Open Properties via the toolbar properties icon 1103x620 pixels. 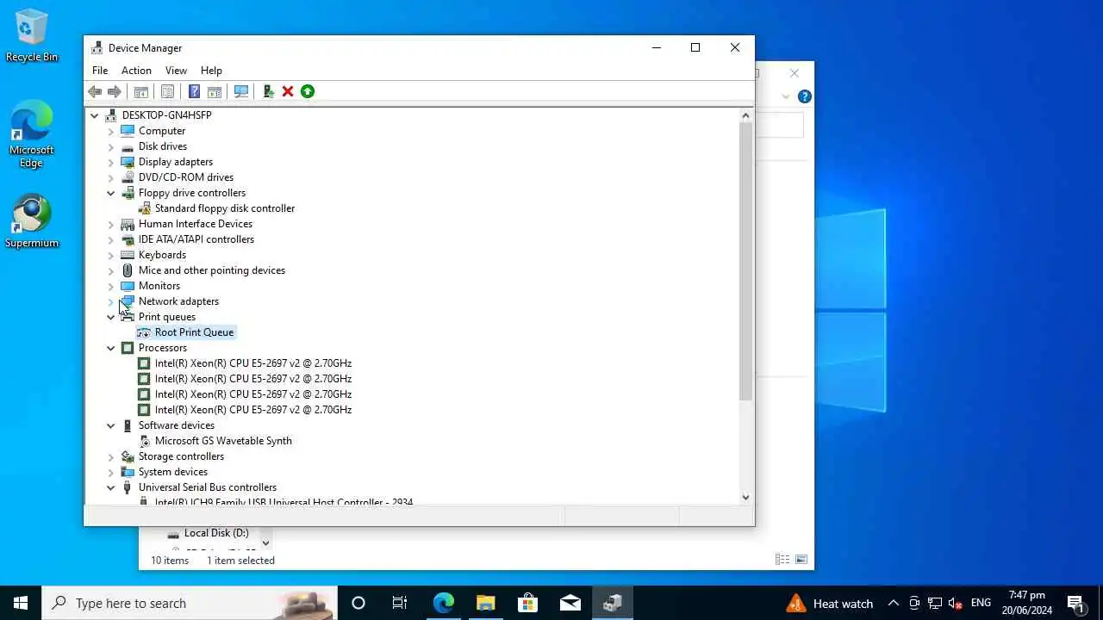pos(168,91)
